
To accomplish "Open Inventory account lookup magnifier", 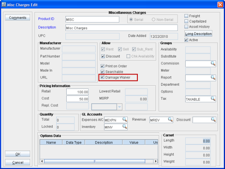I will [125, 127].
